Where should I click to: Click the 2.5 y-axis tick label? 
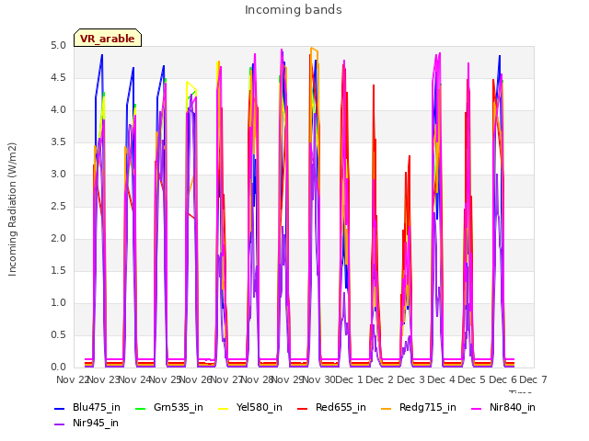point(58,207)
